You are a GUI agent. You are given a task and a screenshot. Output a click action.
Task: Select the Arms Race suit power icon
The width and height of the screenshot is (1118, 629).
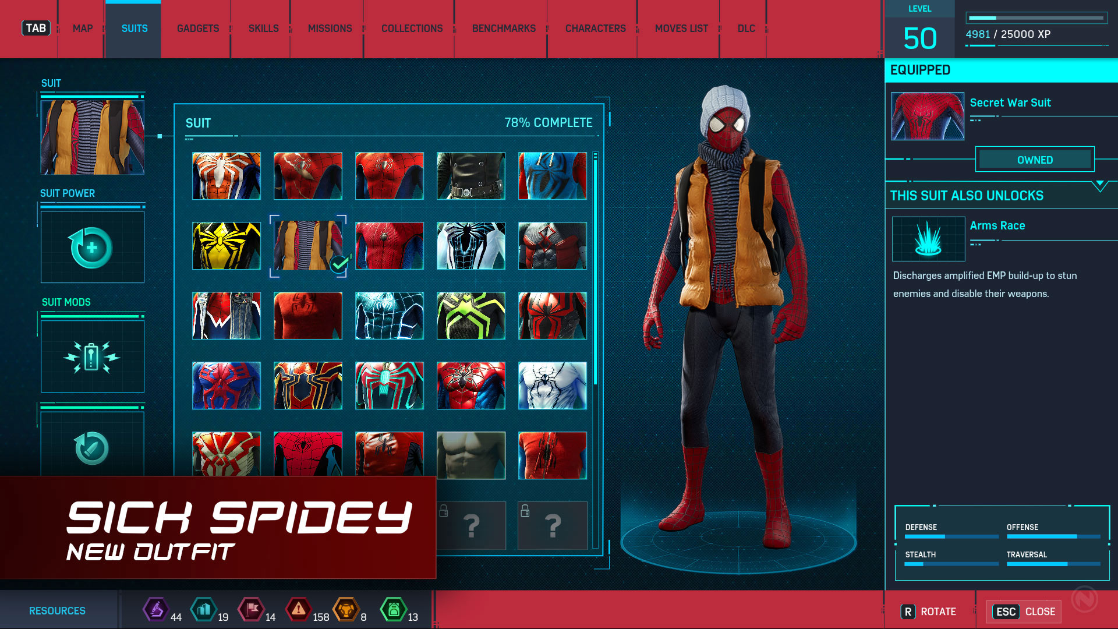pos(928,239)
